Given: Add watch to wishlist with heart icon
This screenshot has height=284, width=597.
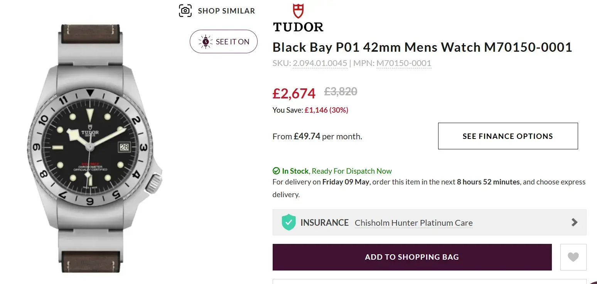Looking at the screenshot, I should coord(573,257).
